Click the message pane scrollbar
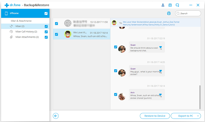 point(200,97)
